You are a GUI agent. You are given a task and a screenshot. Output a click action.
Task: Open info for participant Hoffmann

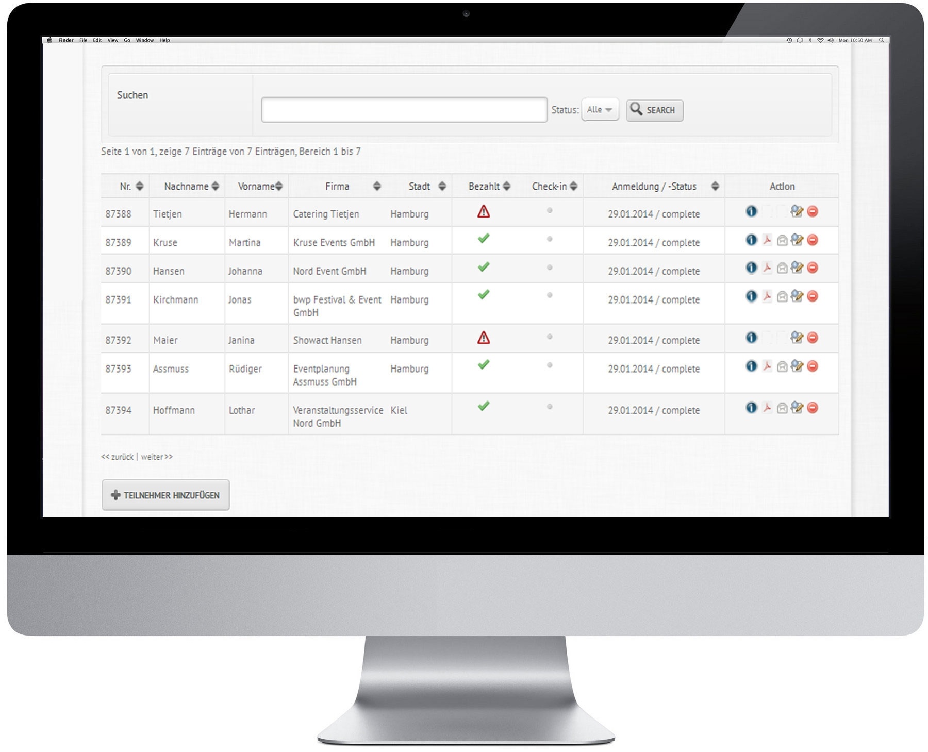point(751,408)
